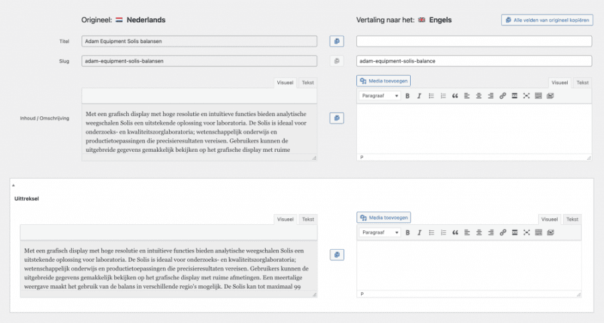
Task: Center align text in Uittreksel editor
Action: pyautogui.click(x=479, y=232)
